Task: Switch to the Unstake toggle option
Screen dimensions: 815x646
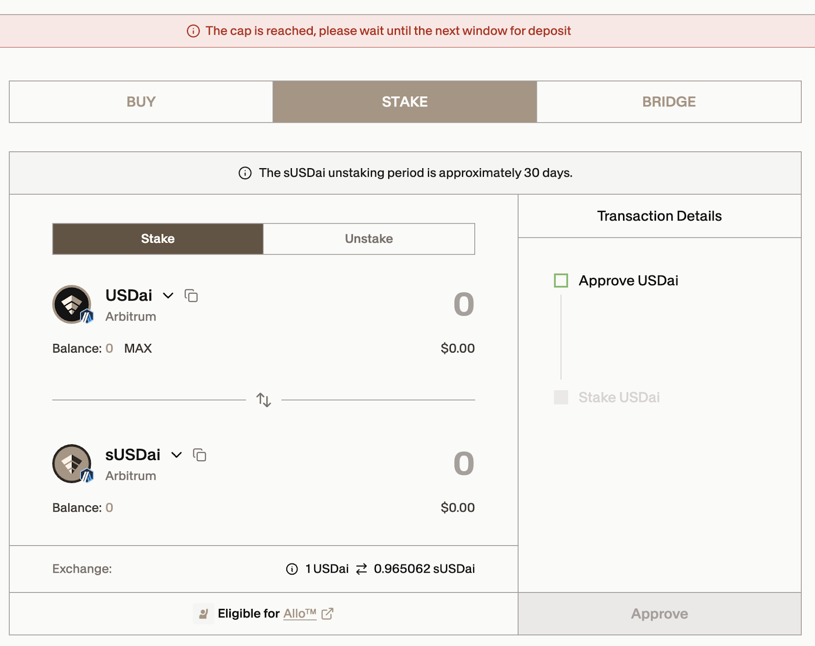Action: [x=369, y=239]
